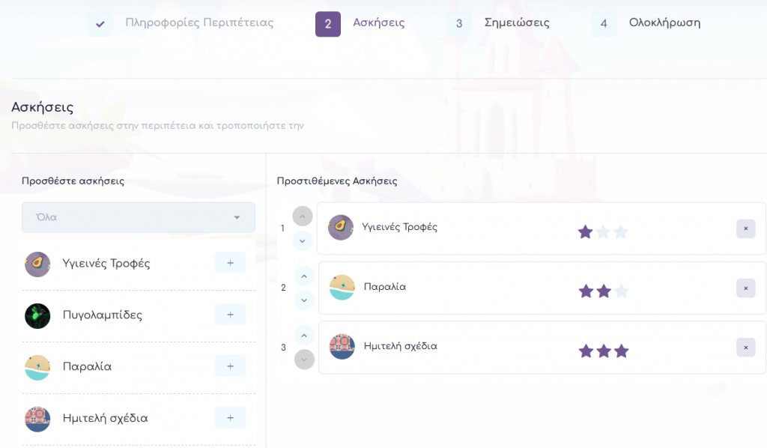
Task: Remove Παραλία from added exercises
Action: click(x=745, y=288)
